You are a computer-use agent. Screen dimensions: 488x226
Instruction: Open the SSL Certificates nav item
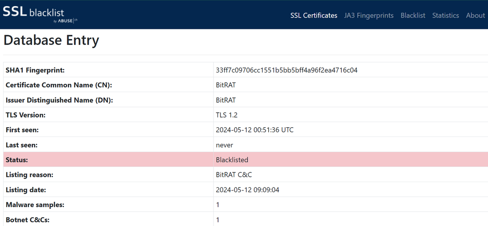tap(313, 15)
